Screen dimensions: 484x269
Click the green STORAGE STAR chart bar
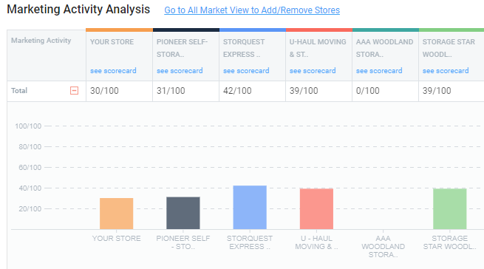pos(450,209)
